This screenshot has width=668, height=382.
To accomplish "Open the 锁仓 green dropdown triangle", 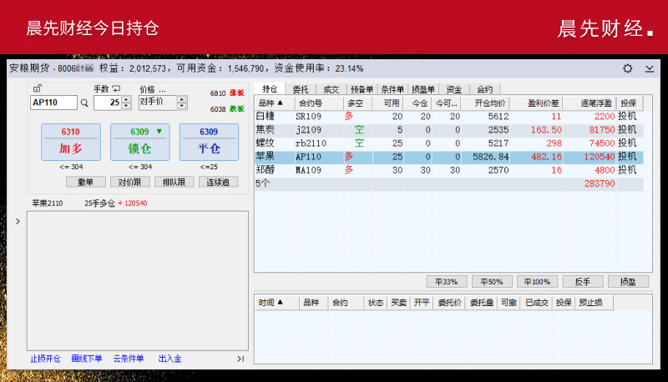I will pos(159,131).
